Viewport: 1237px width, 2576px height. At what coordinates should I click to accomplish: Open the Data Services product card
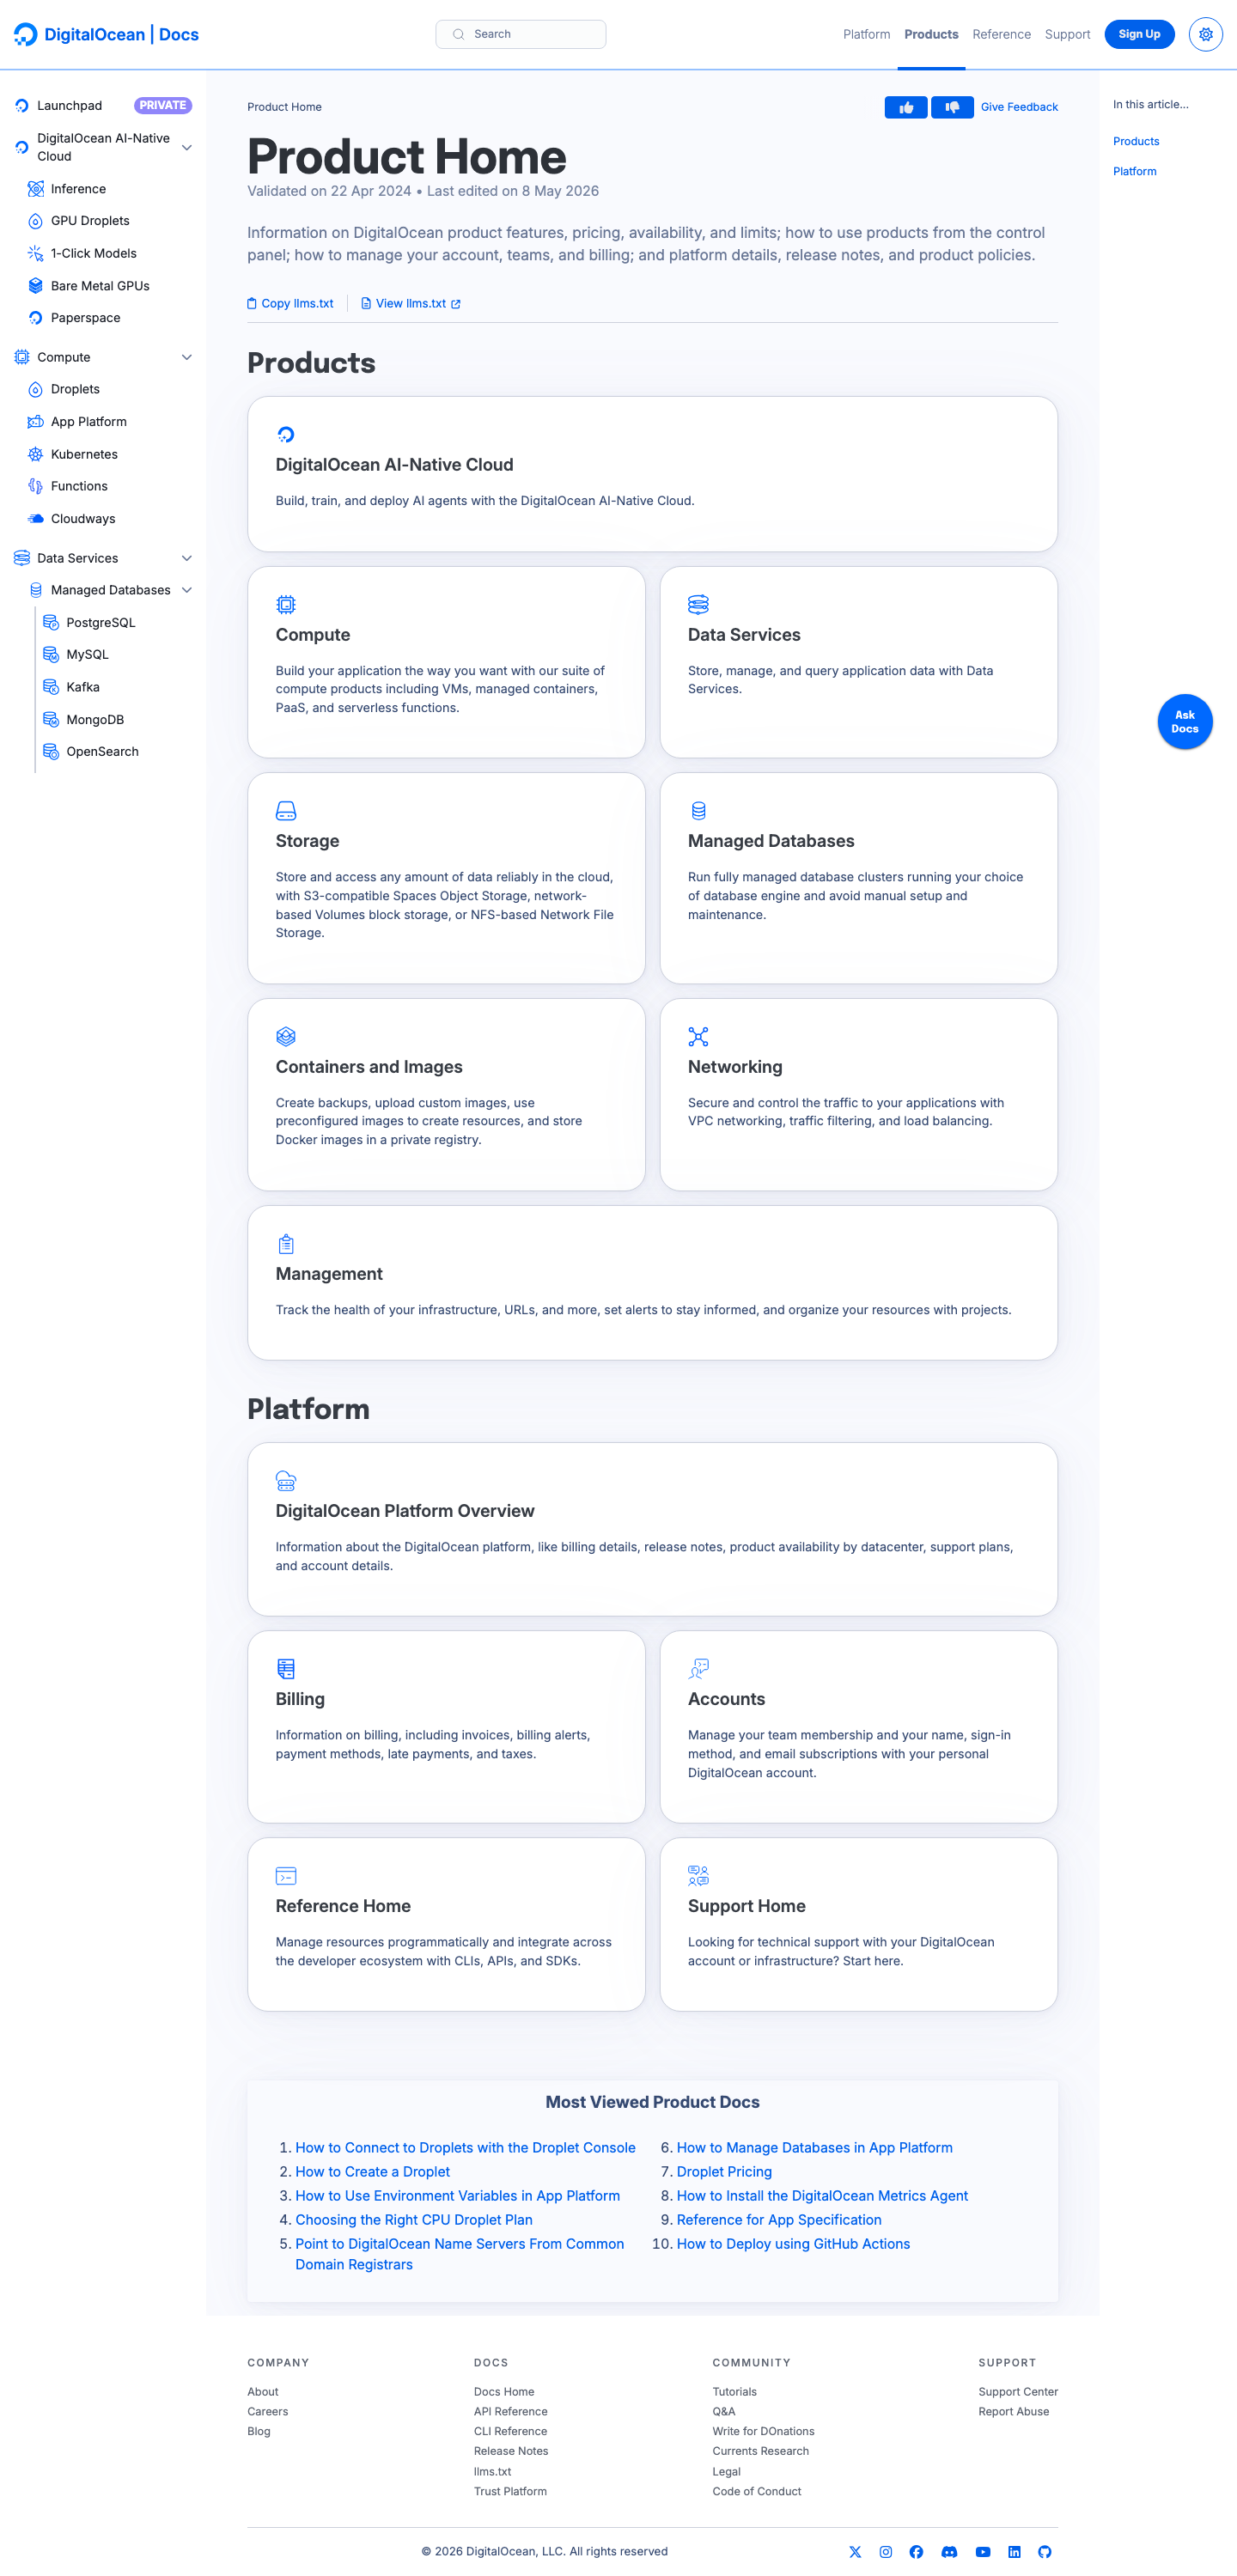click(858, 662)
